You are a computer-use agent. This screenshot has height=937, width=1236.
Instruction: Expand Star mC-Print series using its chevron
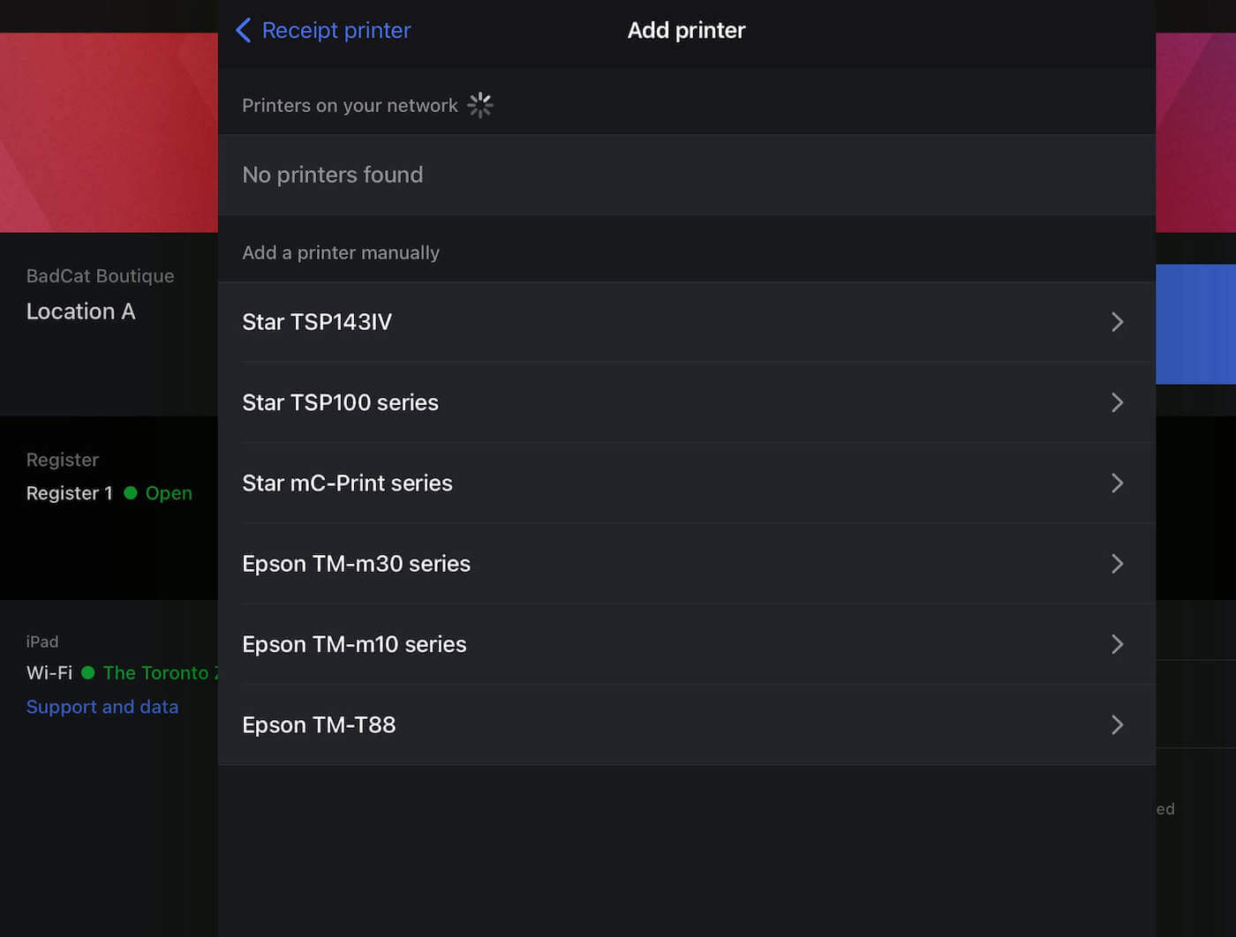(1117, 483)
